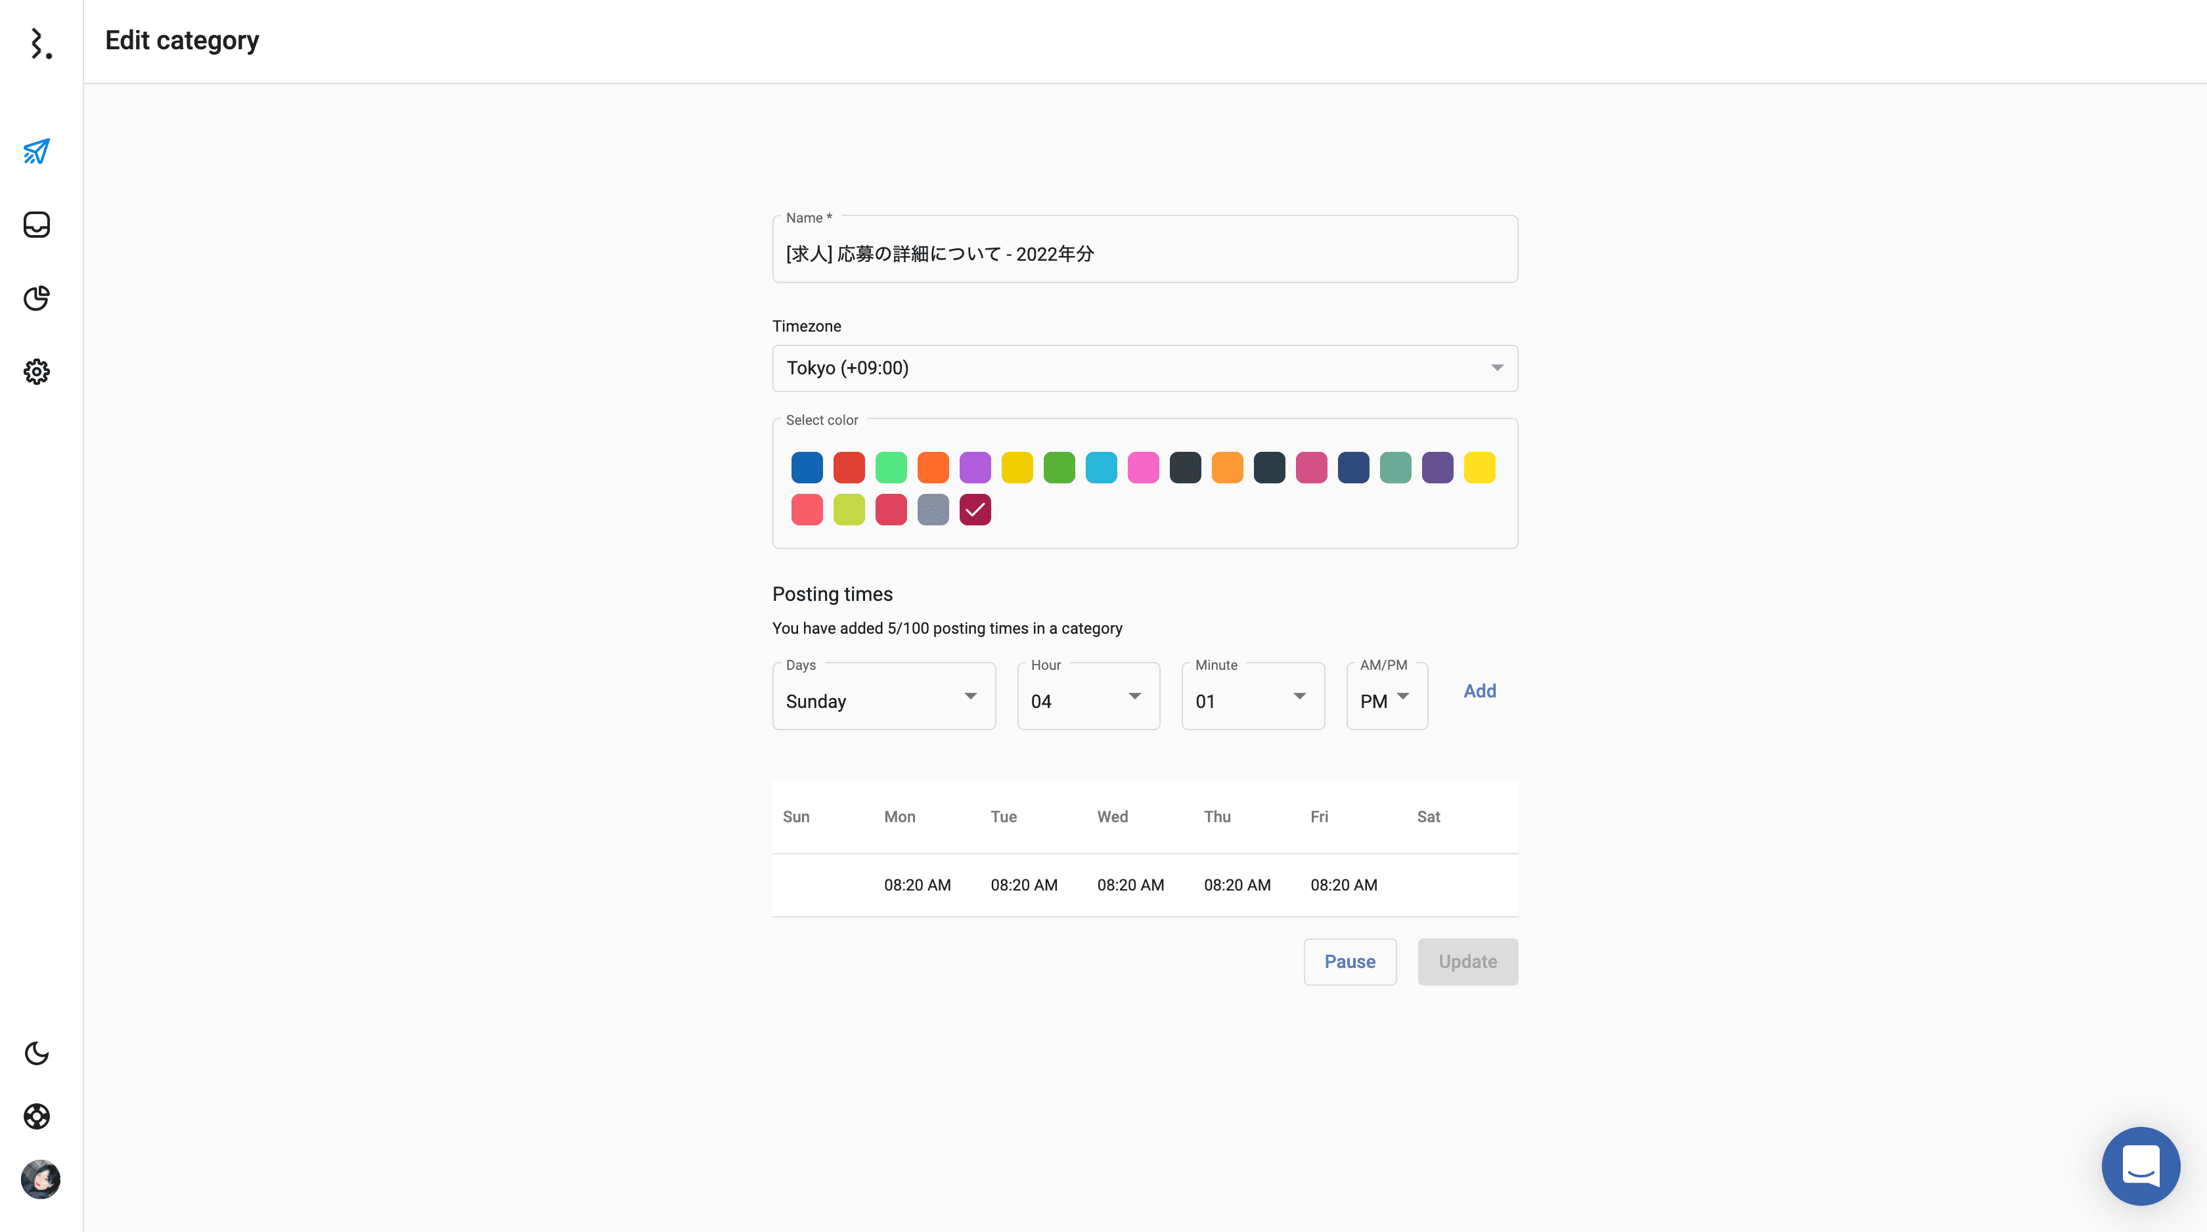
Task: Open the inbox icon in sidebar
Action: click(x=36, y=225)
